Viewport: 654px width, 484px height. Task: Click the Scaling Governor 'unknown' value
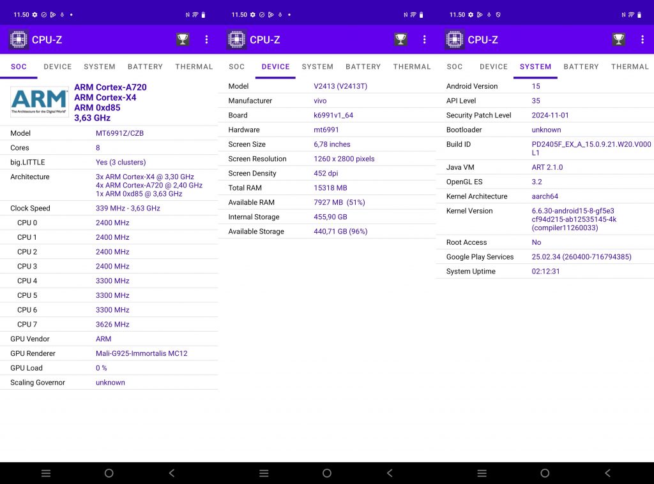point(110,383)
